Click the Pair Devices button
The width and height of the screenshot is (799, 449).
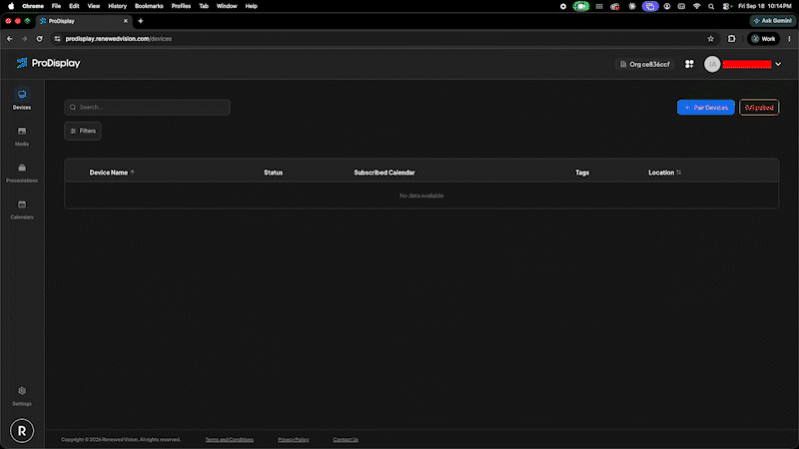click(706, 108)
